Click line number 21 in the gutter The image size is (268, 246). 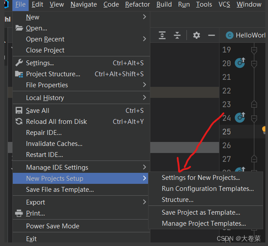coord(227,77)
